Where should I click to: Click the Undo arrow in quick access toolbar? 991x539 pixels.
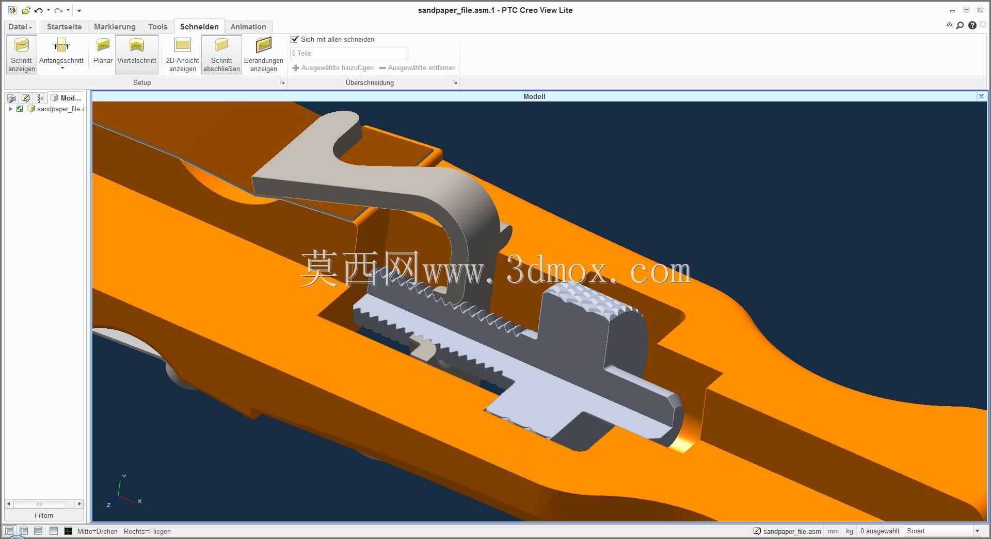point(39,10)
